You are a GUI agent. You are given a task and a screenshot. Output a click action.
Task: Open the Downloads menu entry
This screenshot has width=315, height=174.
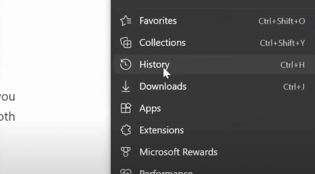click(x=213, y=86)
